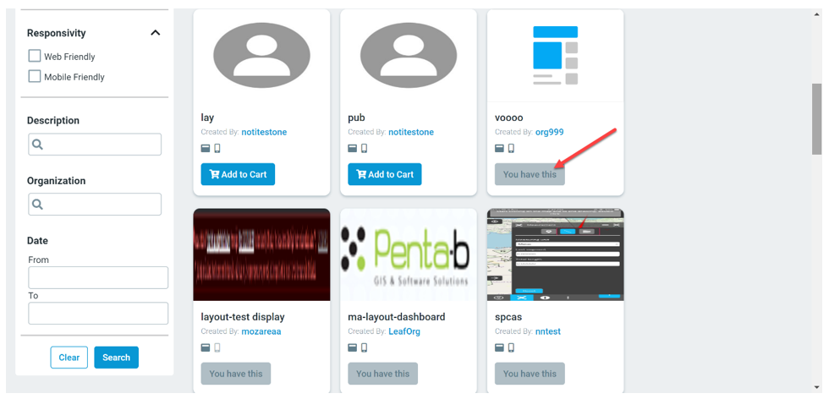829x399 pixels.
Task: Click the mobile icon on voooo card
Action: pyautogui.click(x=511, y=149)
